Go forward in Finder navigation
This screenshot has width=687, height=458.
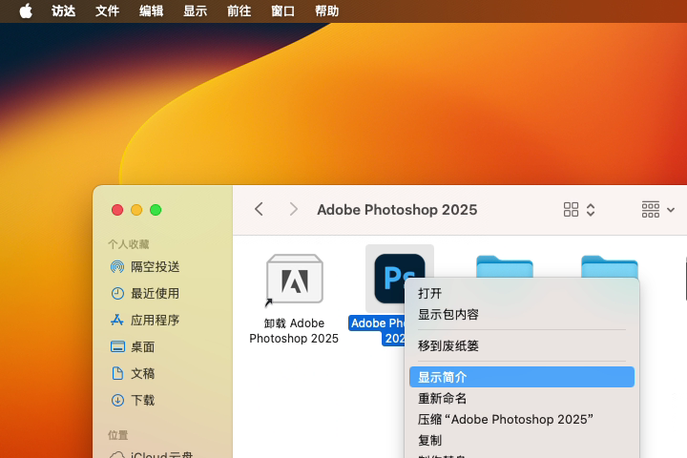click(294, 210)
